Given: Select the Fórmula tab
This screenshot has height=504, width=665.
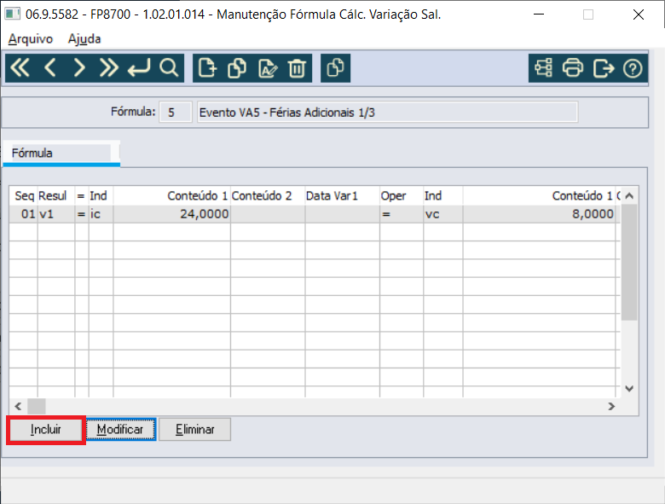Looking at the screenshot, I should click(x=61, y=154).
